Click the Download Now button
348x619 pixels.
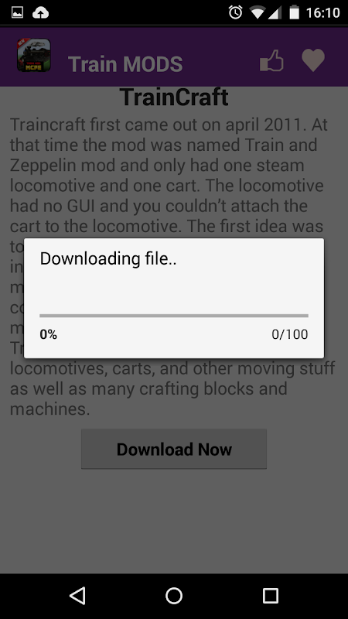174,450
